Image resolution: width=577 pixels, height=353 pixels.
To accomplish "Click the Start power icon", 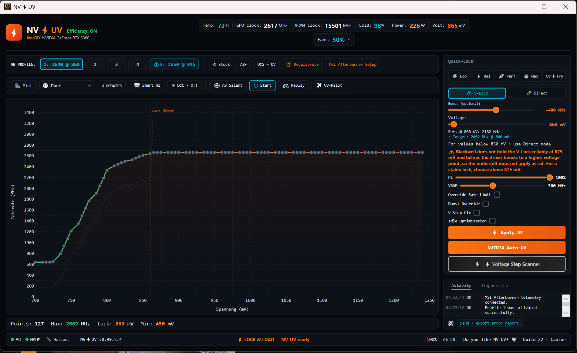I will [x=256, y=86].
